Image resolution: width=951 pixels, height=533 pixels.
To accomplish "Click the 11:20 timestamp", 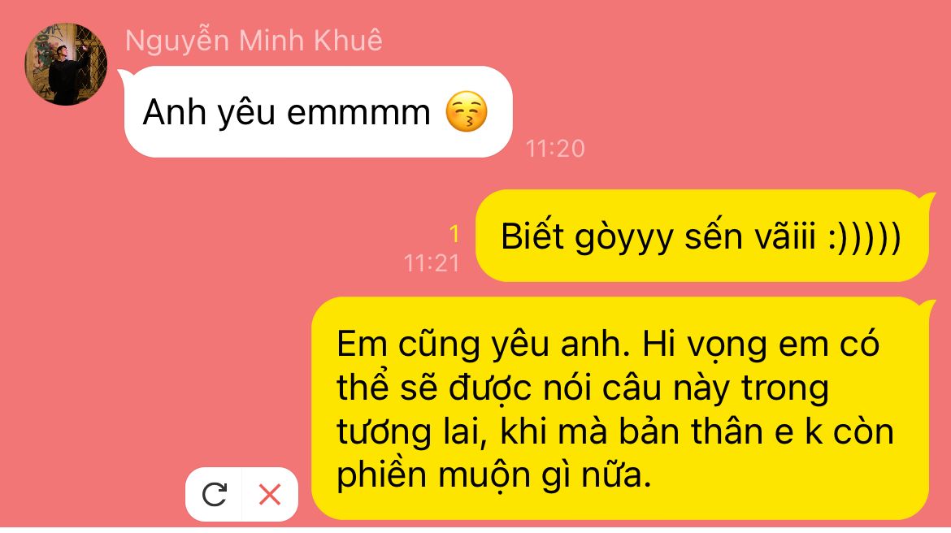I will [555, 149].
